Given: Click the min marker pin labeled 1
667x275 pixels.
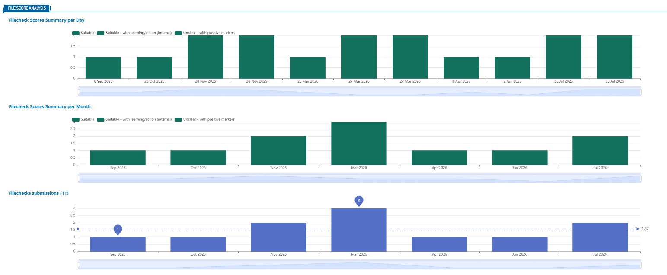Looking at the screenshot, I should coord(118,230).
